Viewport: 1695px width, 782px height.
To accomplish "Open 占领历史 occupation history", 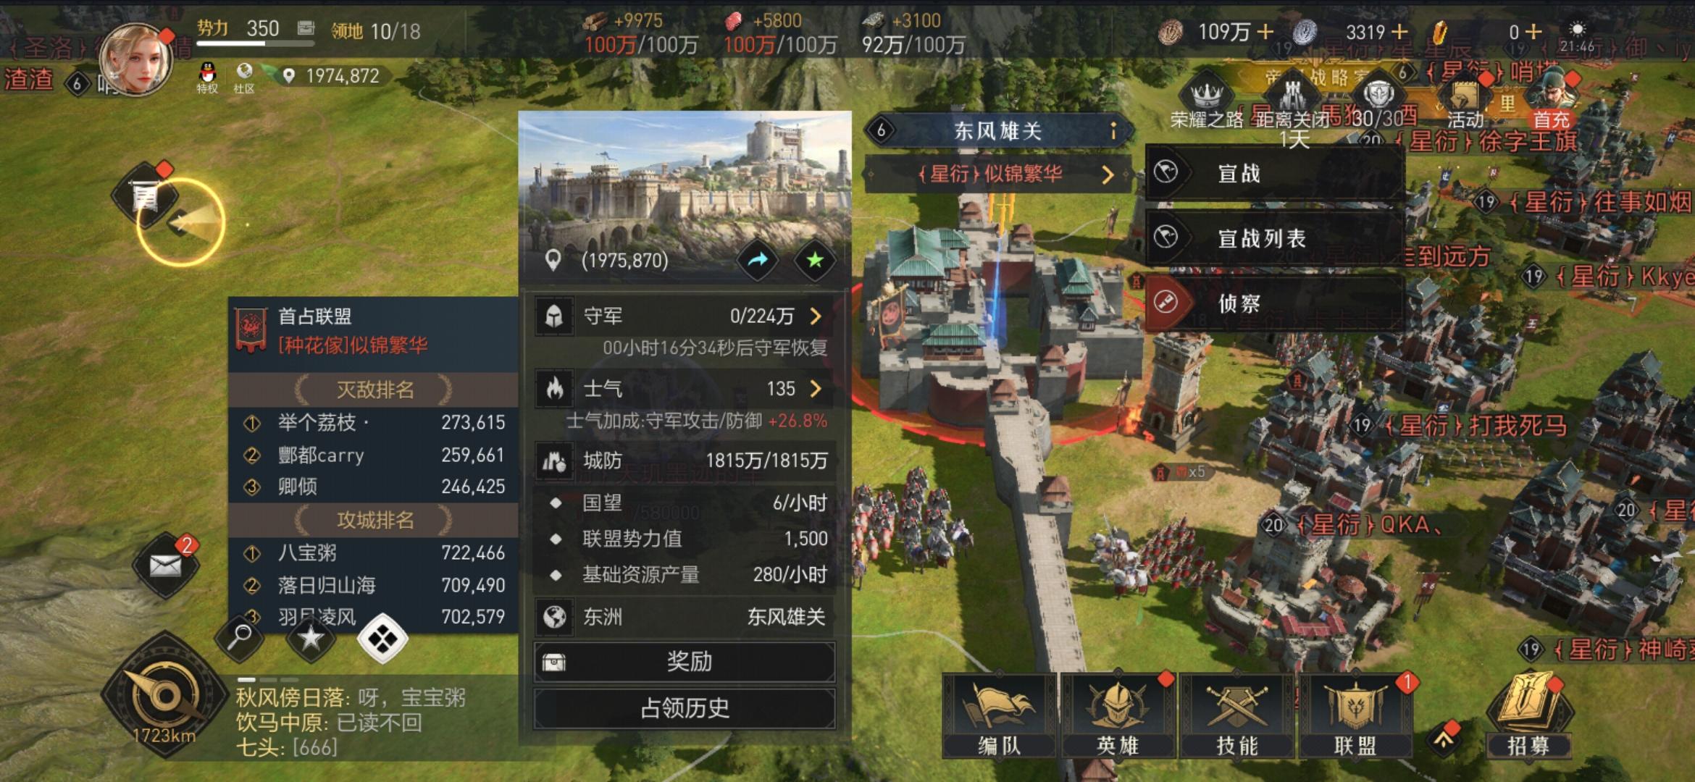I will (685, 708).
